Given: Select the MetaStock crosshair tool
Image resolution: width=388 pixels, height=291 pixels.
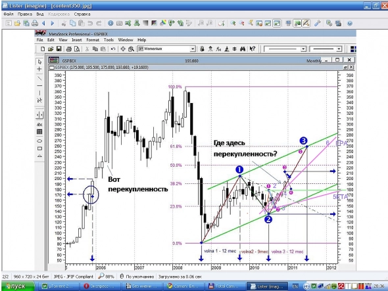Looking at the screenshot, I should (39, 69).
